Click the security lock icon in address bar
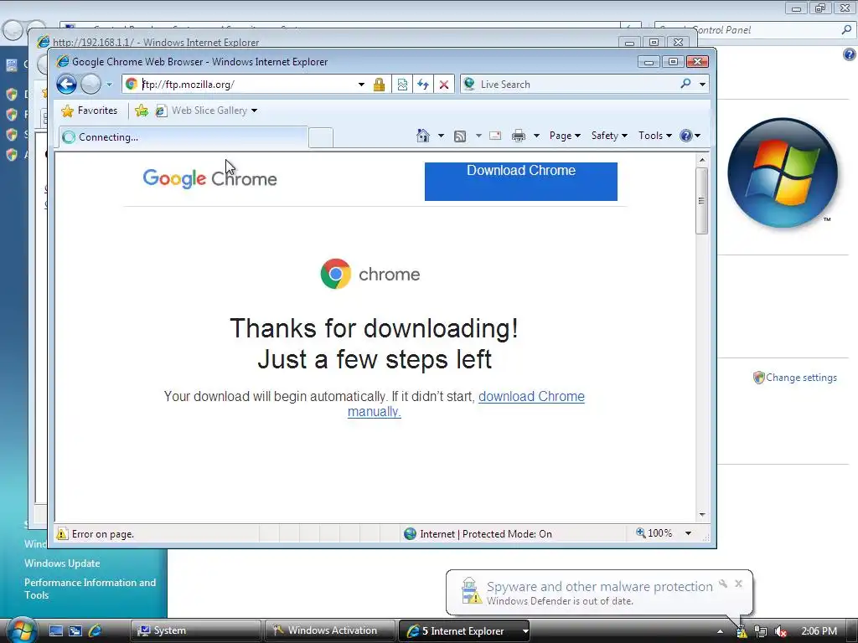Screen dimensions: 858x643 379,85
